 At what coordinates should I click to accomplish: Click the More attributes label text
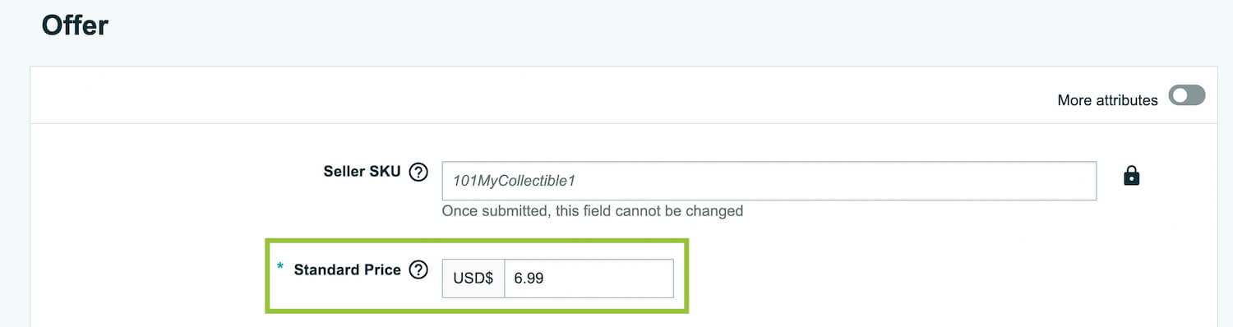(1107, 100)
